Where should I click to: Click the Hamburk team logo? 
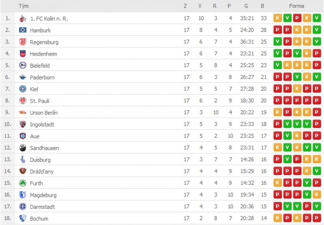(x=23, y=30)
